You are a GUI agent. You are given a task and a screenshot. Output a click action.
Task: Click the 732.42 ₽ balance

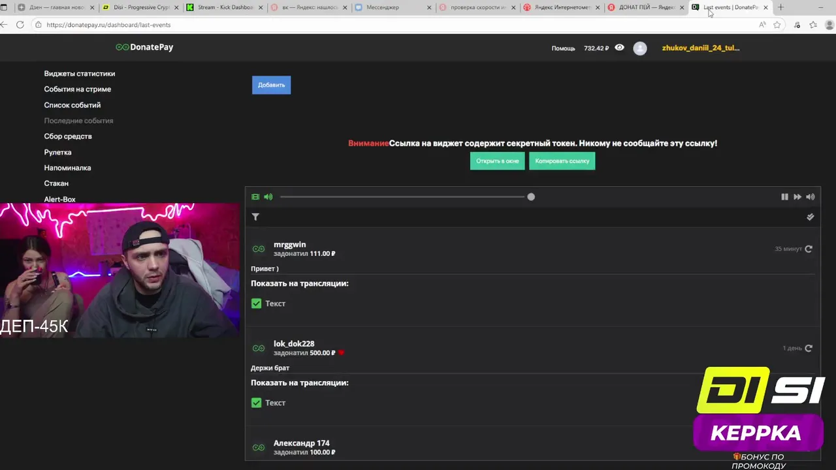596,48
